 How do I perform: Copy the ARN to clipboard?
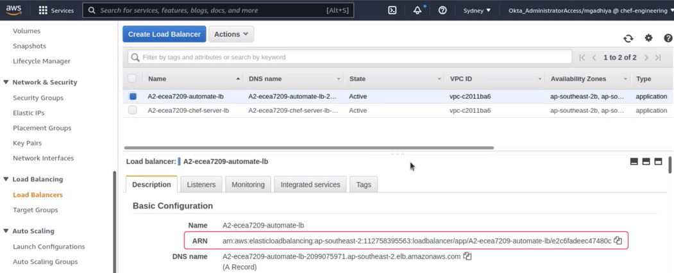pyautogui.click(x=618, y=241)
